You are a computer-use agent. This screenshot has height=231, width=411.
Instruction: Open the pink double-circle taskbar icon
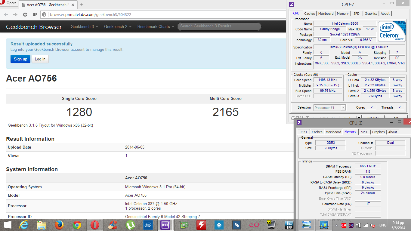[254, 225]
